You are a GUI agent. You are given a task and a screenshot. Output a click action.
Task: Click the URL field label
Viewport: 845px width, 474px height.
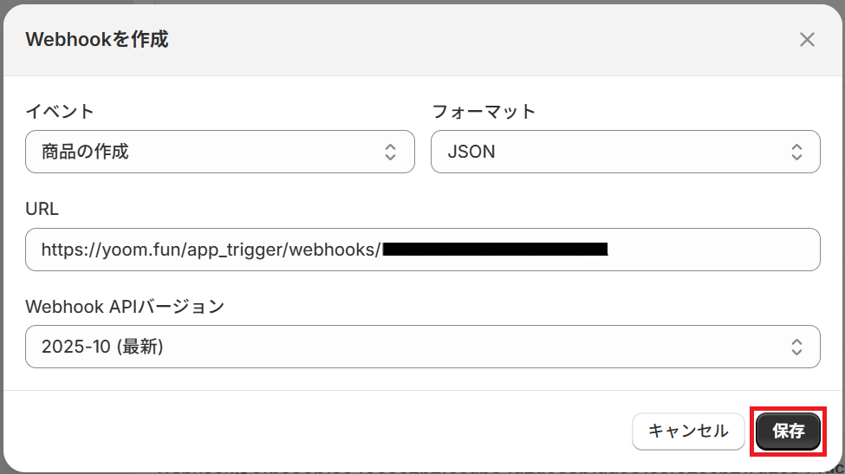click(42, 208)
